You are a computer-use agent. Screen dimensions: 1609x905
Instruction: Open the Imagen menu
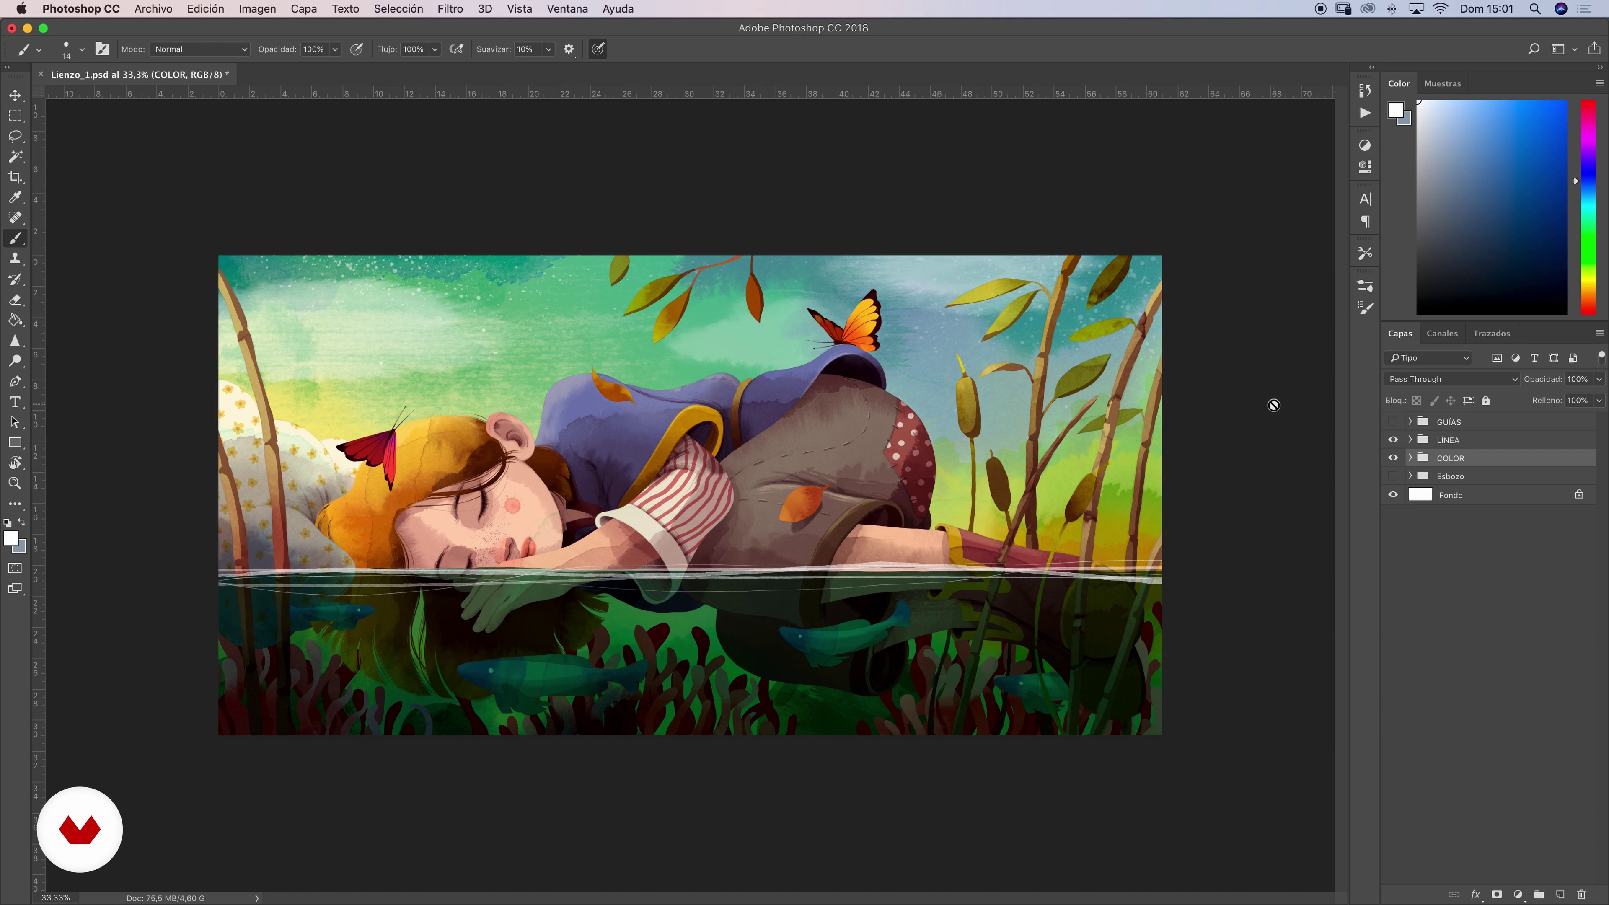point(257,9)
